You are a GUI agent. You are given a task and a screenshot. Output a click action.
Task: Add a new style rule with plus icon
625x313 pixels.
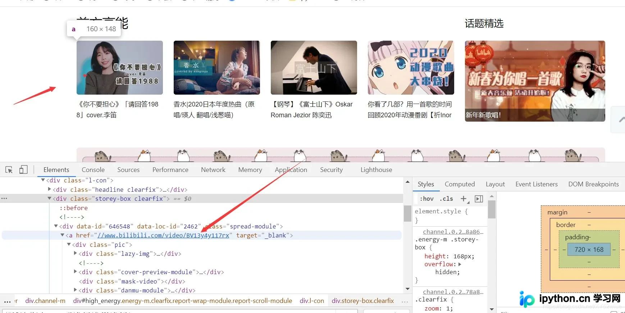(x=464, y=199)
